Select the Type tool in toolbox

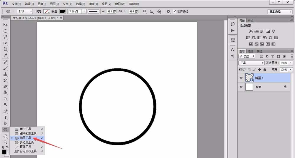coord(5,117)
